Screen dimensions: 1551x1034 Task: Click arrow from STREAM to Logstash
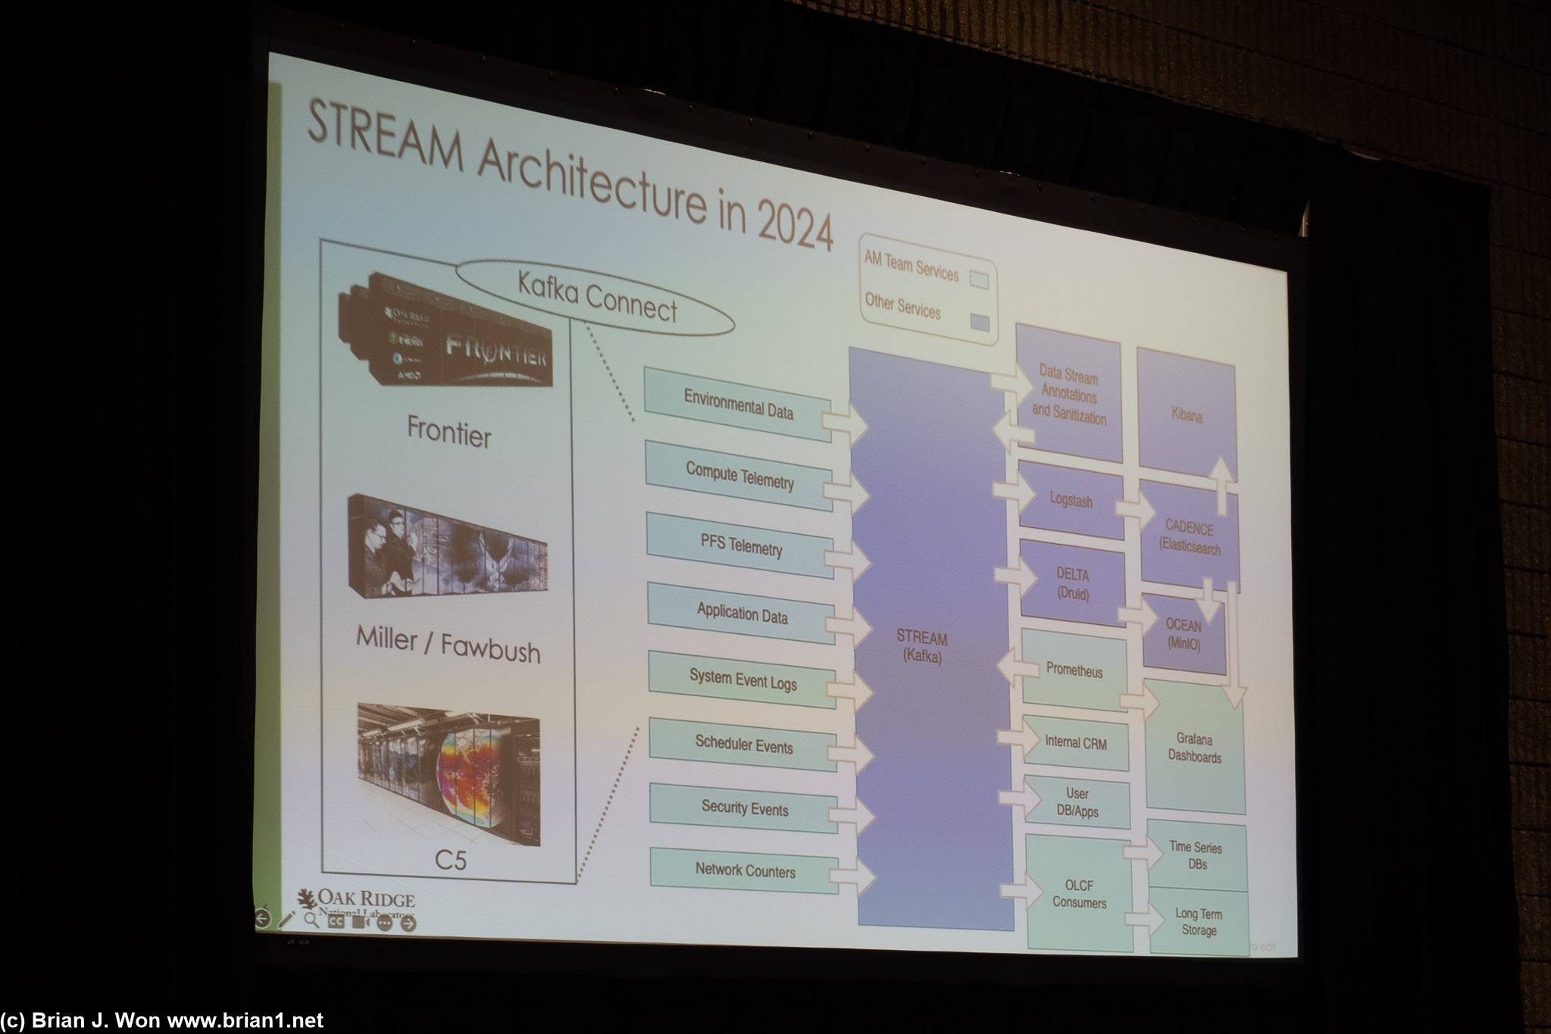pyautogui.click(x=1014, y=493)
